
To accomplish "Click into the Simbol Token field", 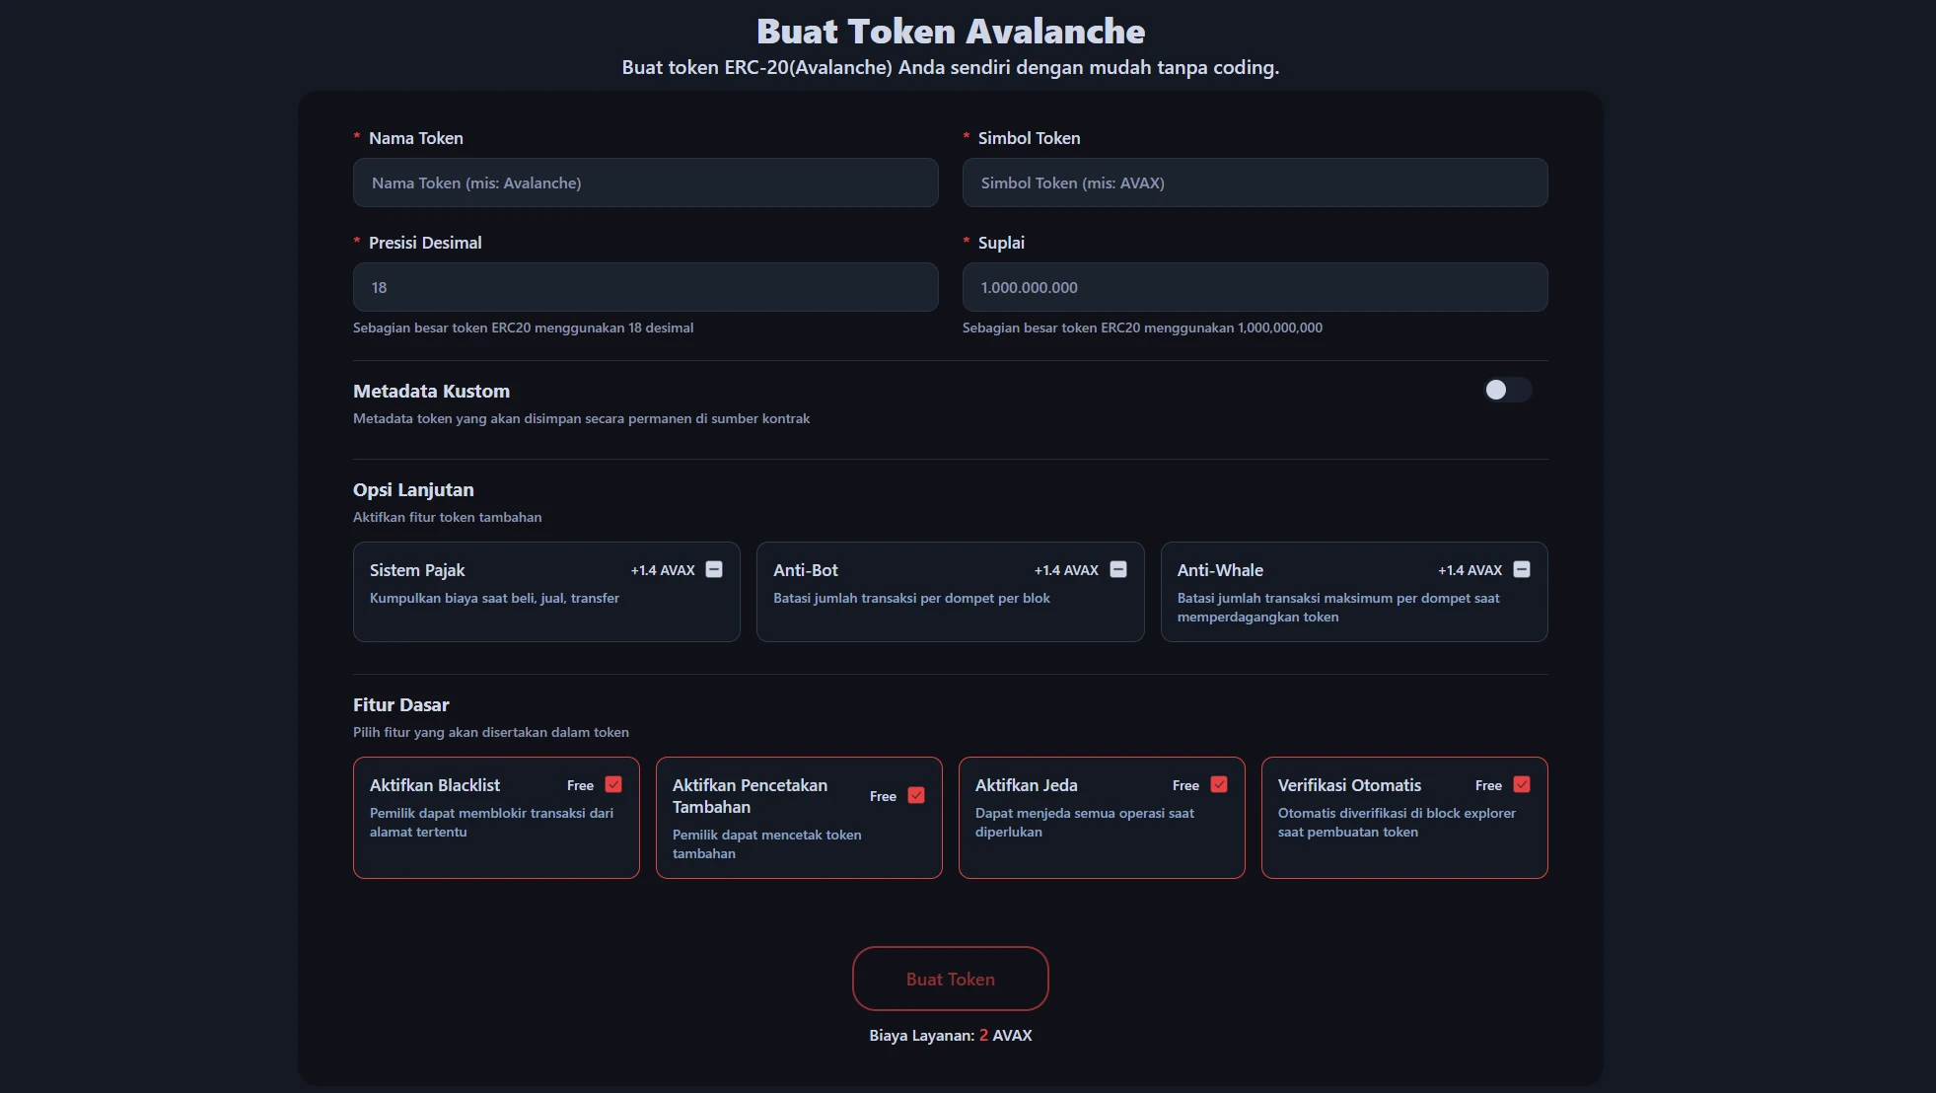I will pyautogui.click(x=1255, y=182).
